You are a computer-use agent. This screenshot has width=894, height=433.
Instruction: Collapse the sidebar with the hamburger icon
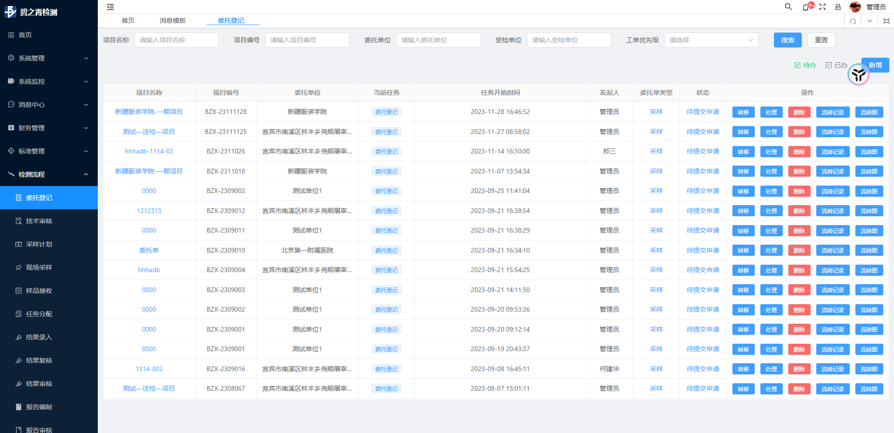coord(110,7)
